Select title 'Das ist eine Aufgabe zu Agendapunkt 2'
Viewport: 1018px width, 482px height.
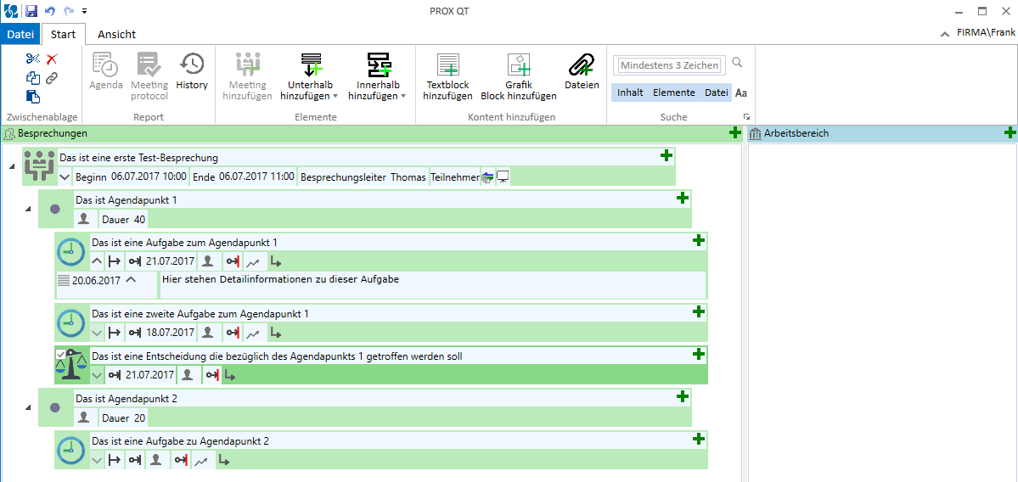[181, 441]
